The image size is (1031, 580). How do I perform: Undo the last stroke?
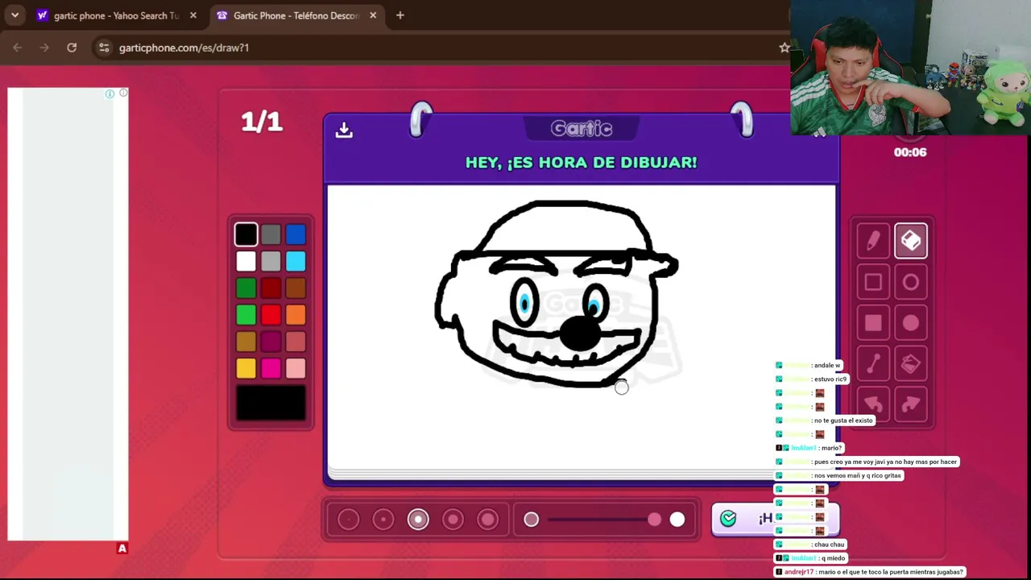873,404
